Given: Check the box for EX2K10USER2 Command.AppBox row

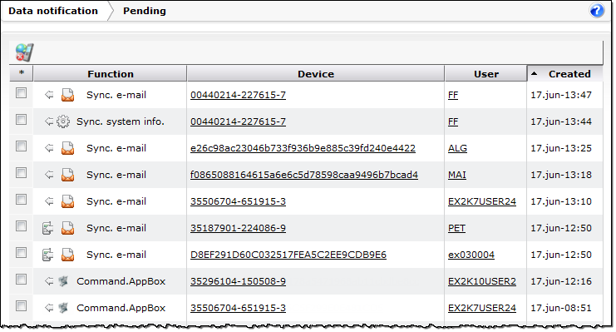Looking at the screenshot, I should click(22, 280).
